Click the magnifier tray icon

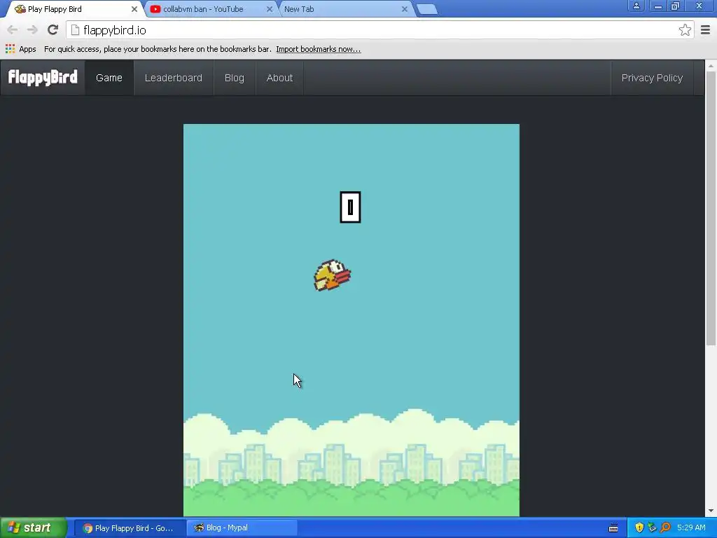pos(665,528)
